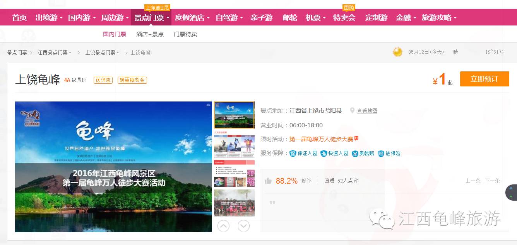The width and height of the screenshot is (517, 245).
Task: Expand the 度假酒店 navigation dropdown
Action: (x=192, y=18)
